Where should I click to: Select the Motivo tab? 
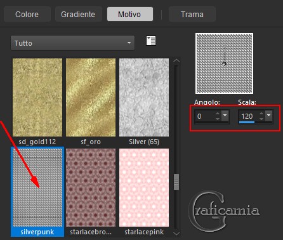click(130, 14)
